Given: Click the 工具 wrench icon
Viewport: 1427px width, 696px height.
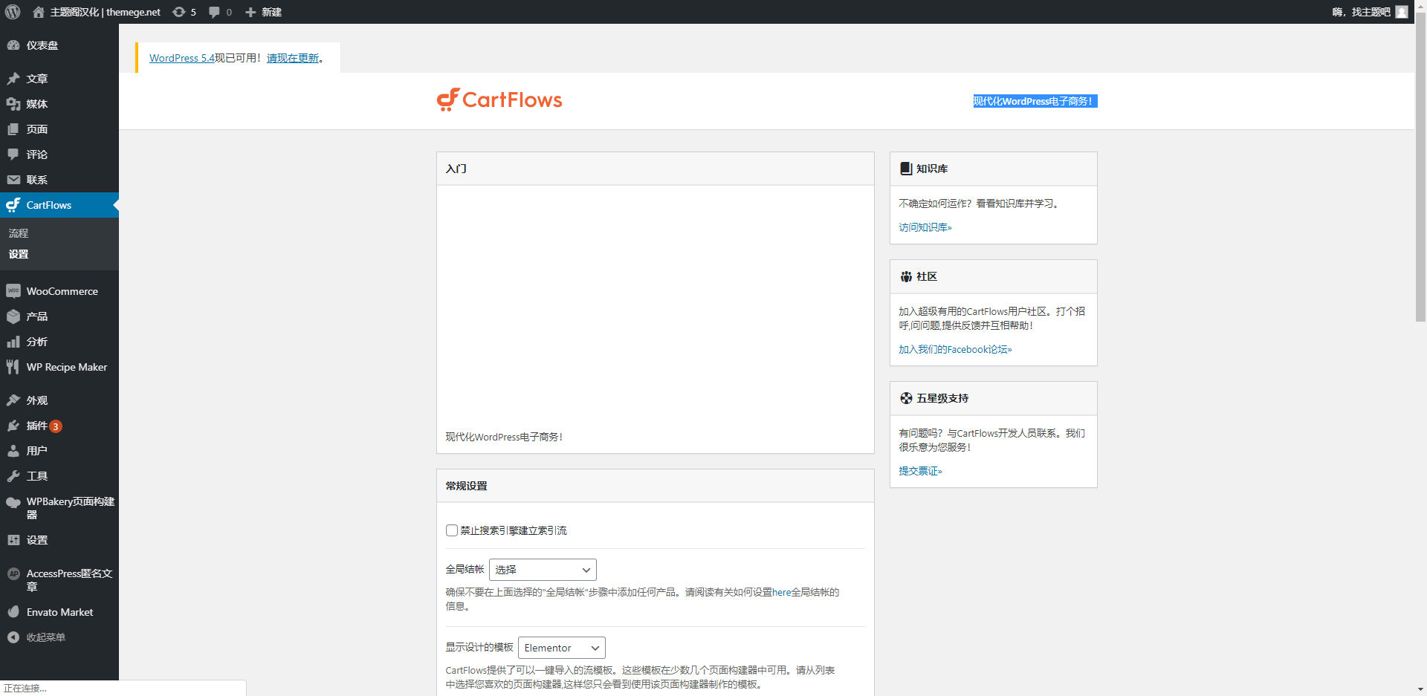Looking at the screenshot, I should [13, 476].
